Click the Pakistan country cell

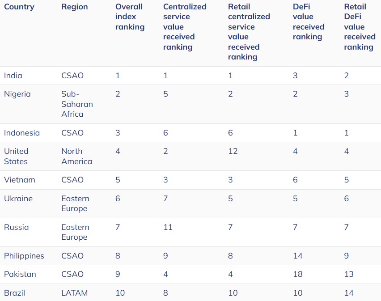click(20, 274)
